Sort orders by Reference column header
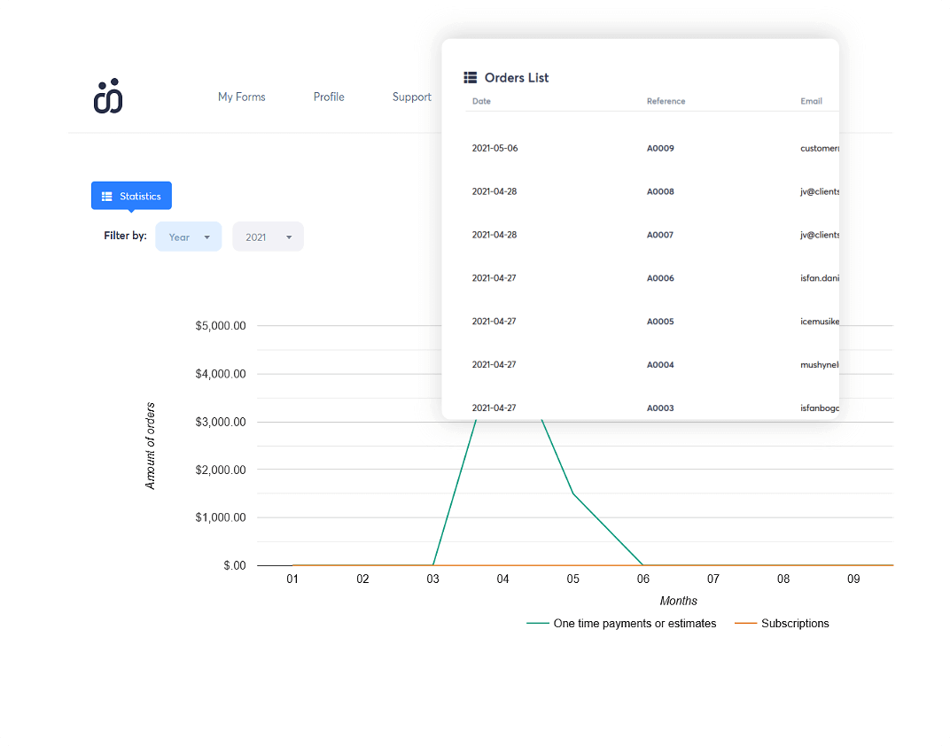The height and width of the screenshot is (746, 950). [x=666, y=101]
